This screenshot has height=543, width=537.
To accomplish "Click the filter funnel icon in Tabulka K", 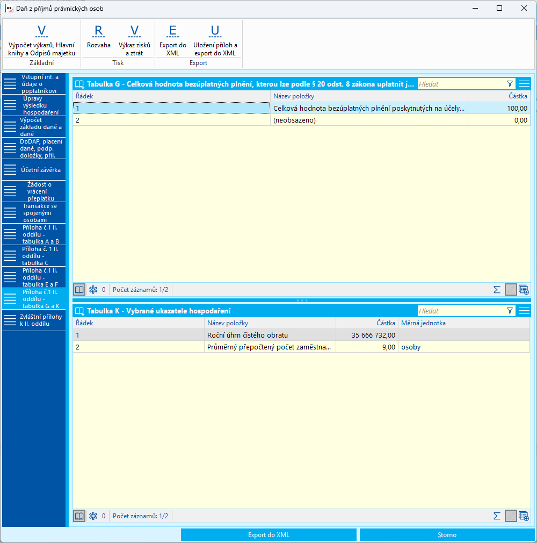I will (x=510, y=311).
